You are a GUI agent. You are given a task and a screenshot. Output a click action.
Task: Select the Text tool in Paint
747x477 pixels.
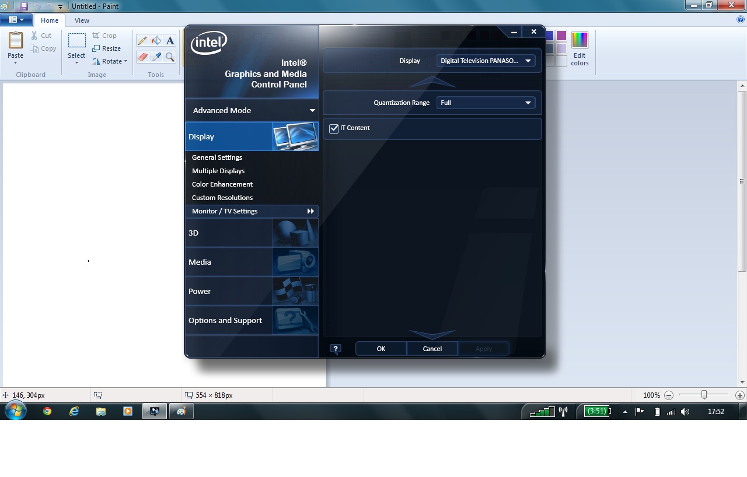[x=170, y=40]
